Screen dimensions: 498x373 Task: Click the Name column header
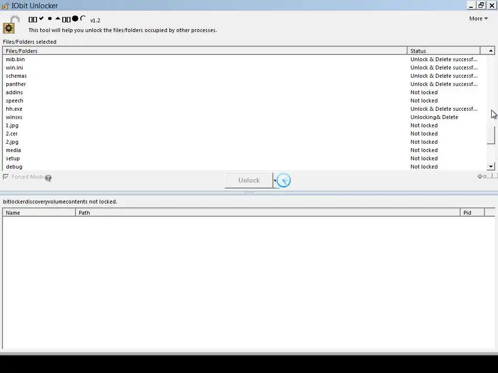(39, 213)
